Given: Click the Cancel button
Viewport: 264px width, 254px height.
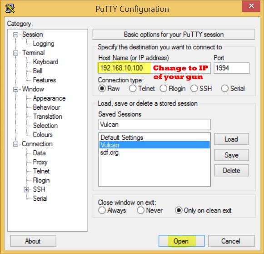Looking at the screenshot, I should 231,241.
